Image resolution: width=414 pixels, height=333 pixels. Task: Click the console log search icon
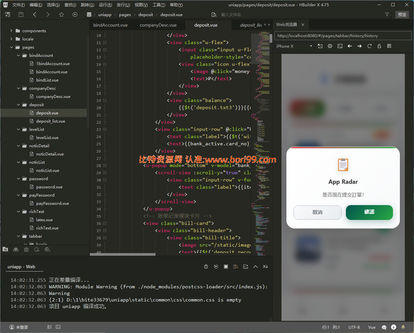pos(235,267)
